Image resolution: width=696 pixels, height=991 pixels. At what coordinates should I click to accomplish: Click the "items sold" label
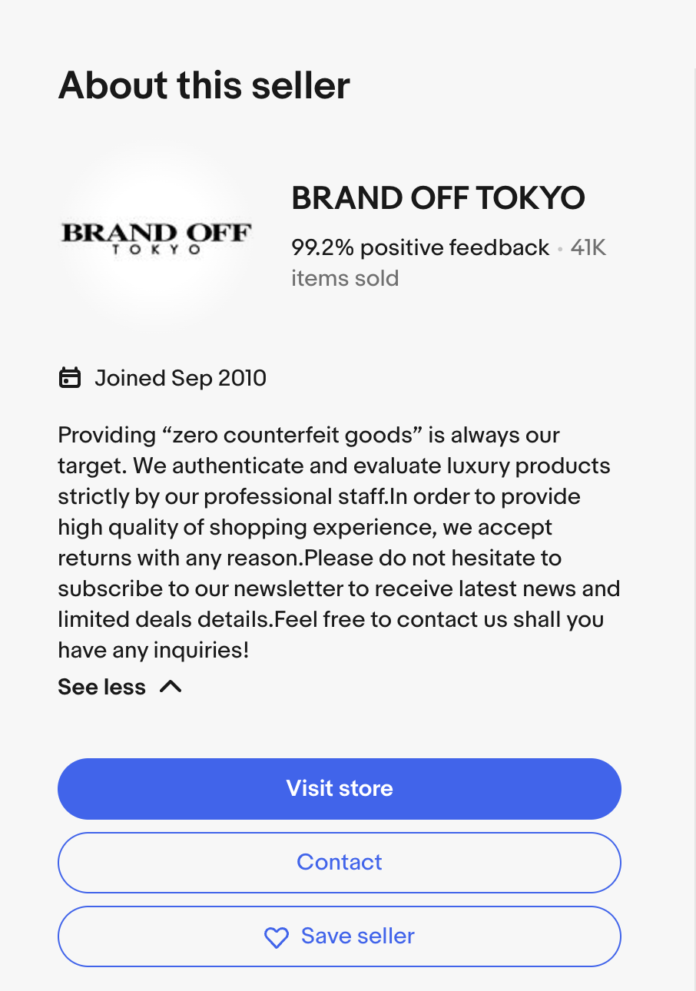(345, 278)
